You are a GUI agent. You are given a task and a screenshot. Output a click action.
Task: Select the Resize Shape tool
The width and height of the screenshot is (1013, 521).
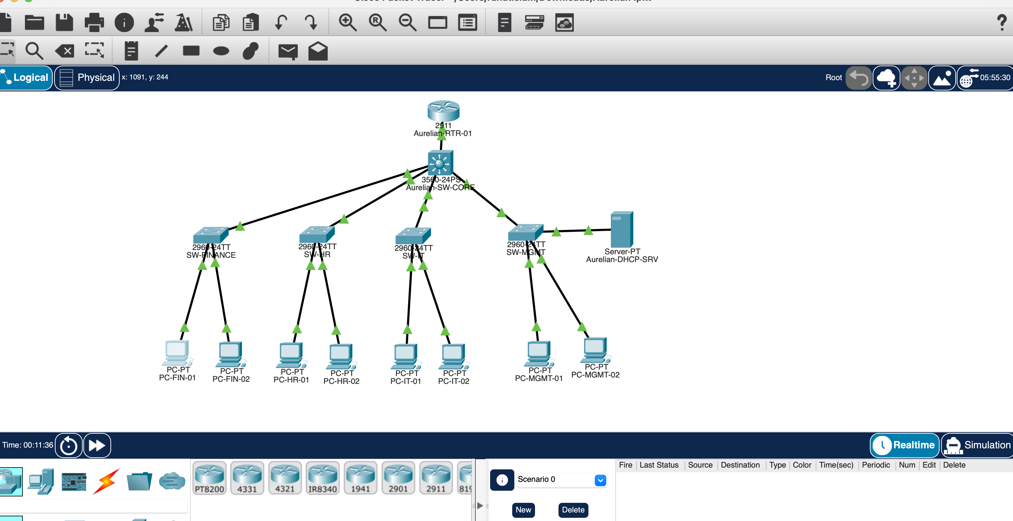coord(94,51)
